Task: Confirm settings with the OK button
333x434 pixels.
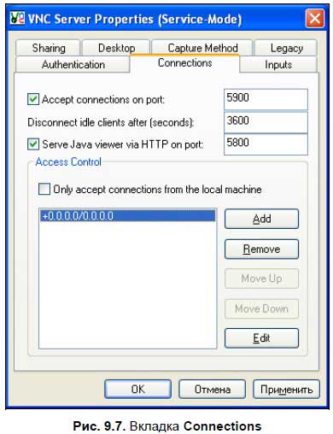Action: (x=137, y=389)
